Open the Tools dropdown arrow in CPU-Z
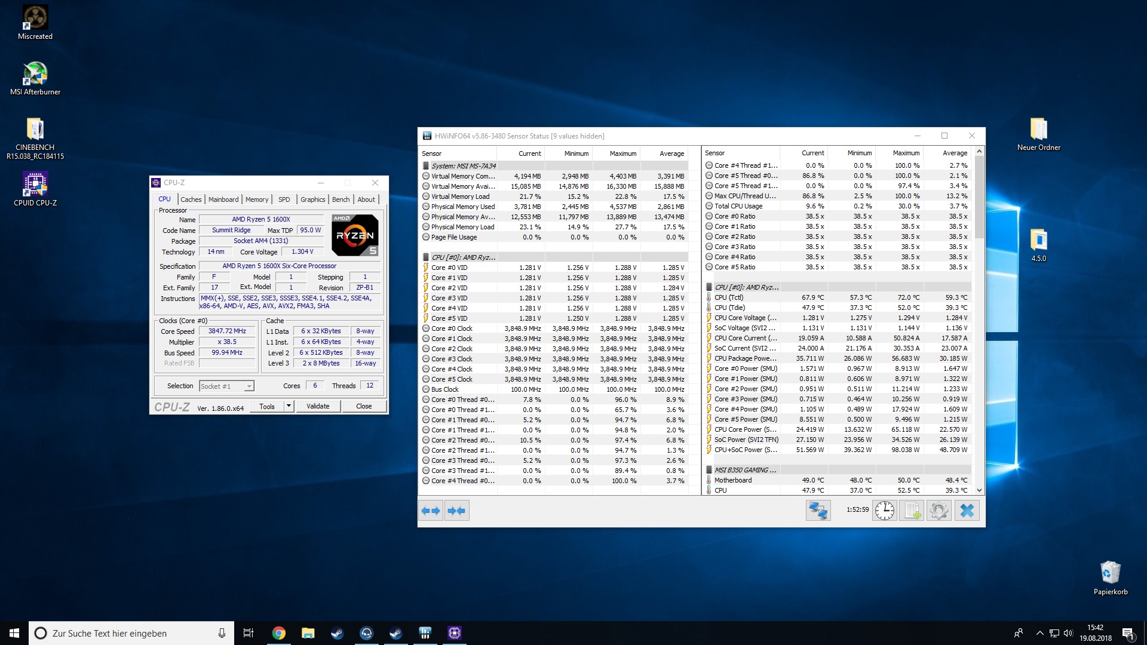This screenshot has height=645, width=1147. coord(289,406)
